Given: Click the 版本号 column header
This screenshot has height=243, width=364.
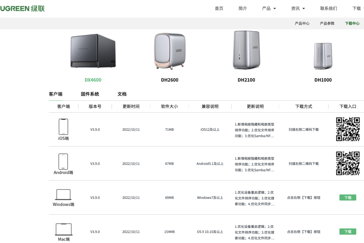Looking at the screenshot, I should (95, 107).
